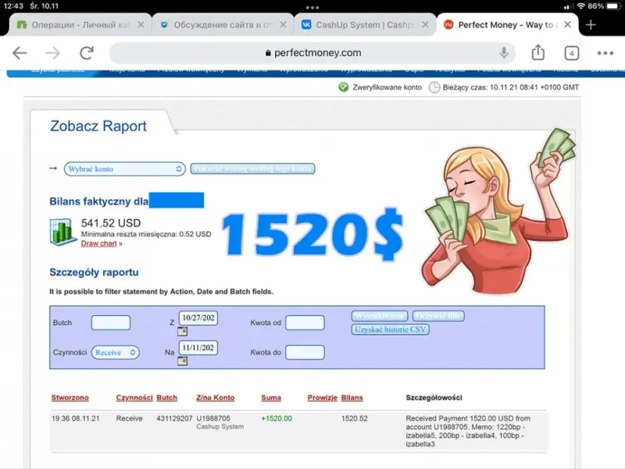Close the Perfect Money tab

(x=568, y=25)
